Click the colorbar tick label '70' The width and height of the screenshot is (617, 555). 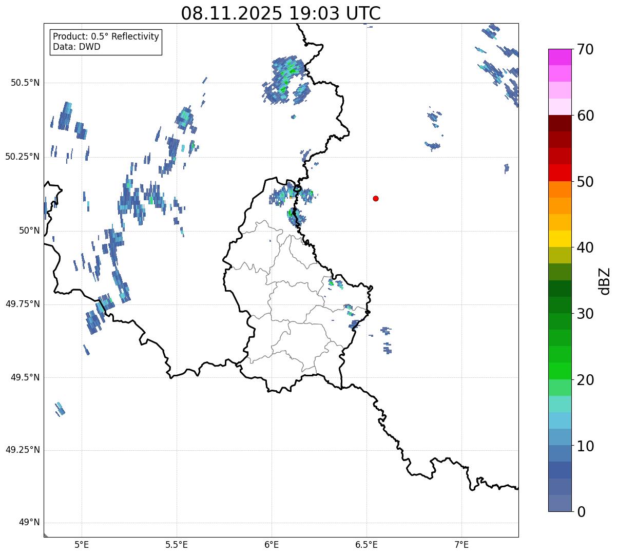pos(585,50)
